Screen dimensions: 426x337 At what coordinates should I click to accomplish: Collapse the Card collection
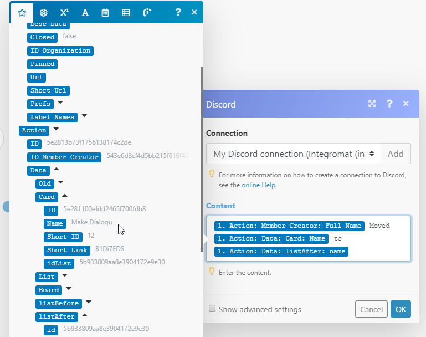[x=65, y=196]
